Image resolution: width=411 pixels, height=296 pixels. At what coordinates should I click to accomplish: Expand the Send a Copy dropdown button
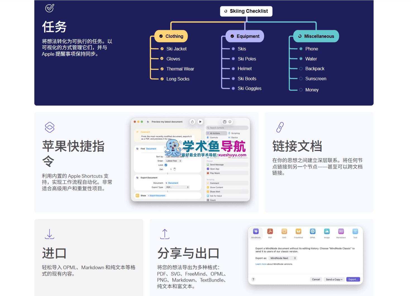[334, 279]
